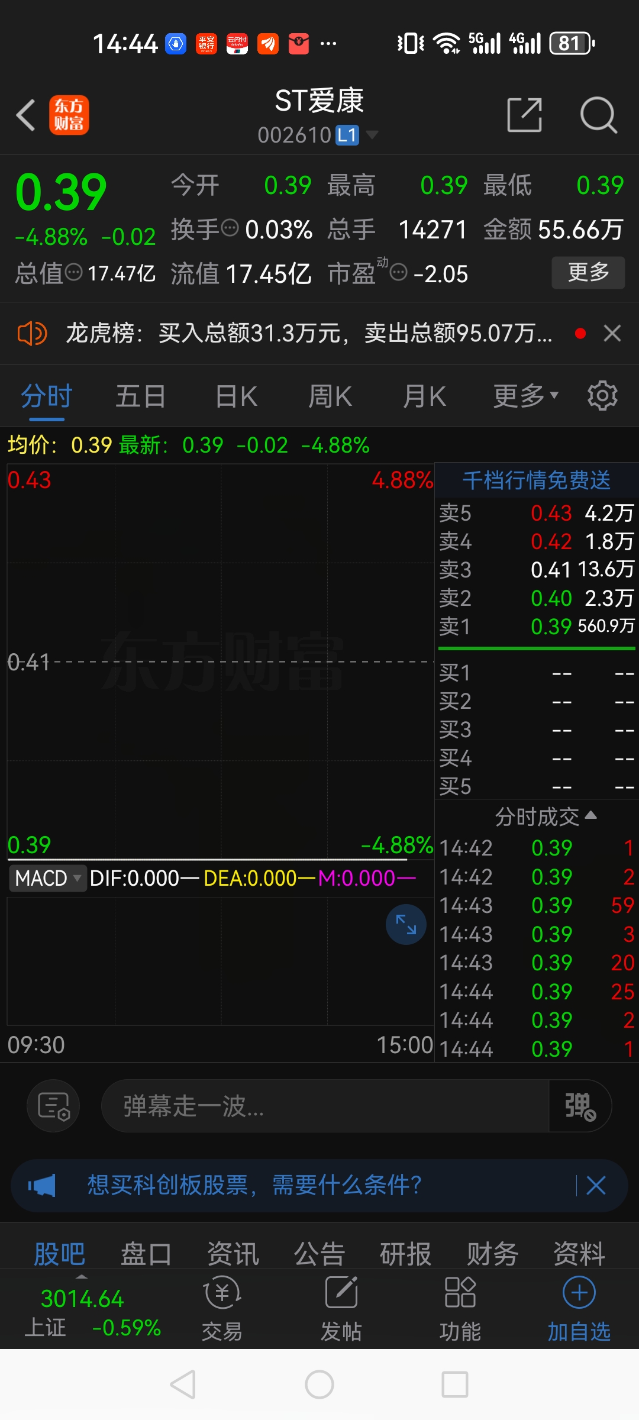The image size is (639, 1420).
Task: Tap the 换手 info circle icon
Action: pos(230,227)
